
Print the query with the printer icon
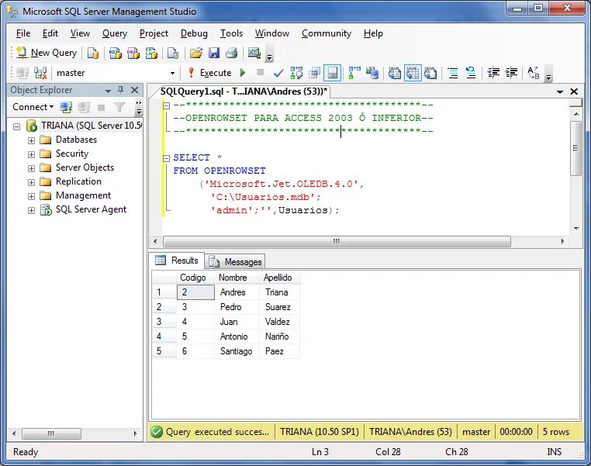point(231,54)
